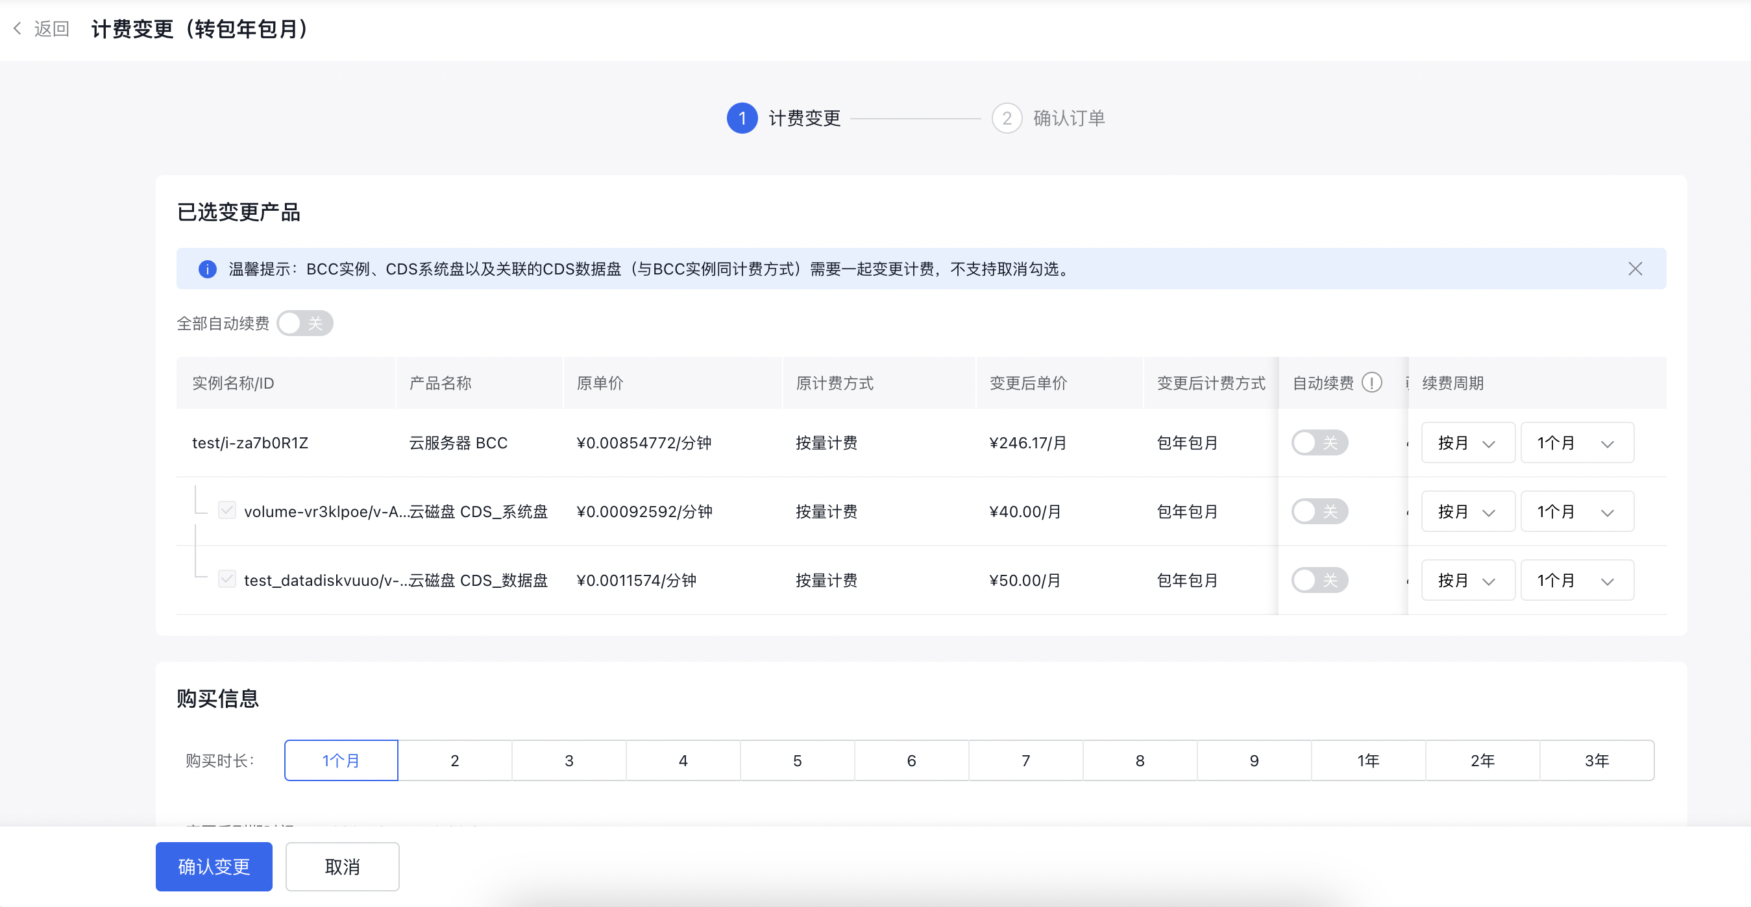The width and height of the screenshot is (1751, 907).
Task: Close the 温馨提示 info banner
Action: [x=1635, y=269]
